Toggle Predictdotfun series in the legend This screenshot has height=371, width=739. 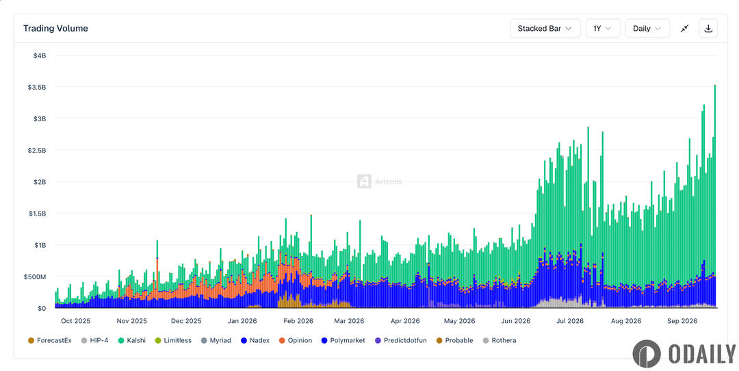(x=400, y=340)
